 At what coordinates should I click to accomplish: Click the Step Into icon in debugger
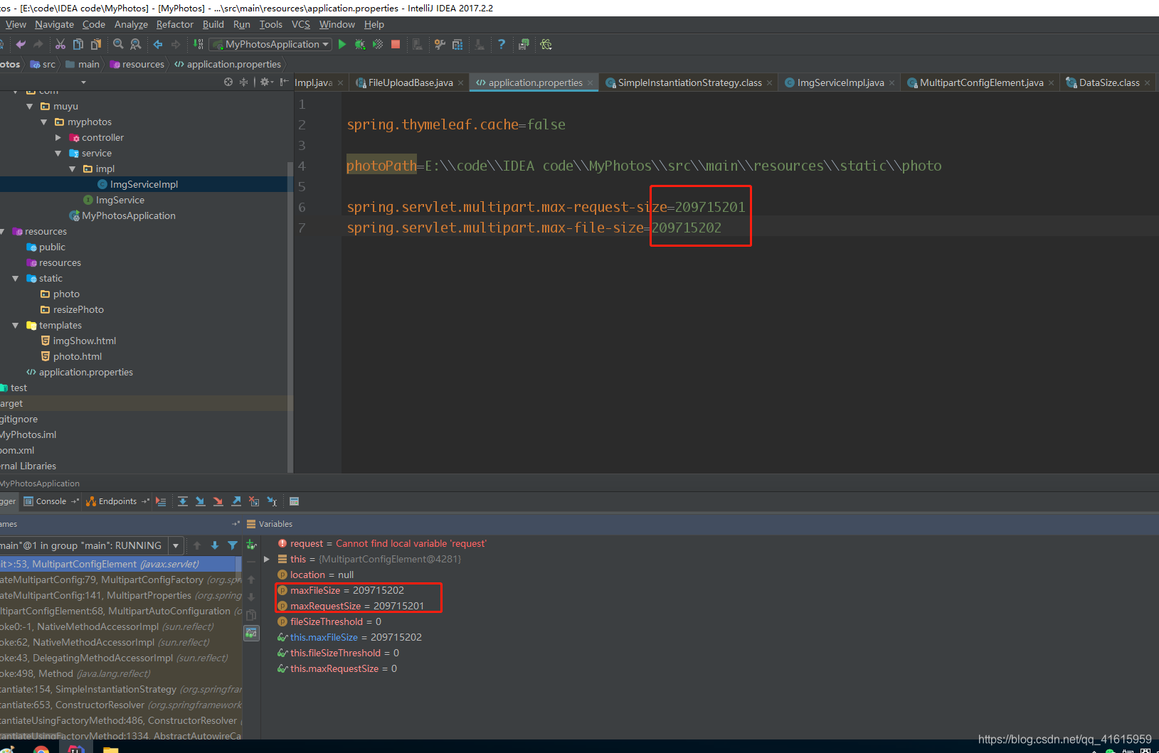[200, 501]
